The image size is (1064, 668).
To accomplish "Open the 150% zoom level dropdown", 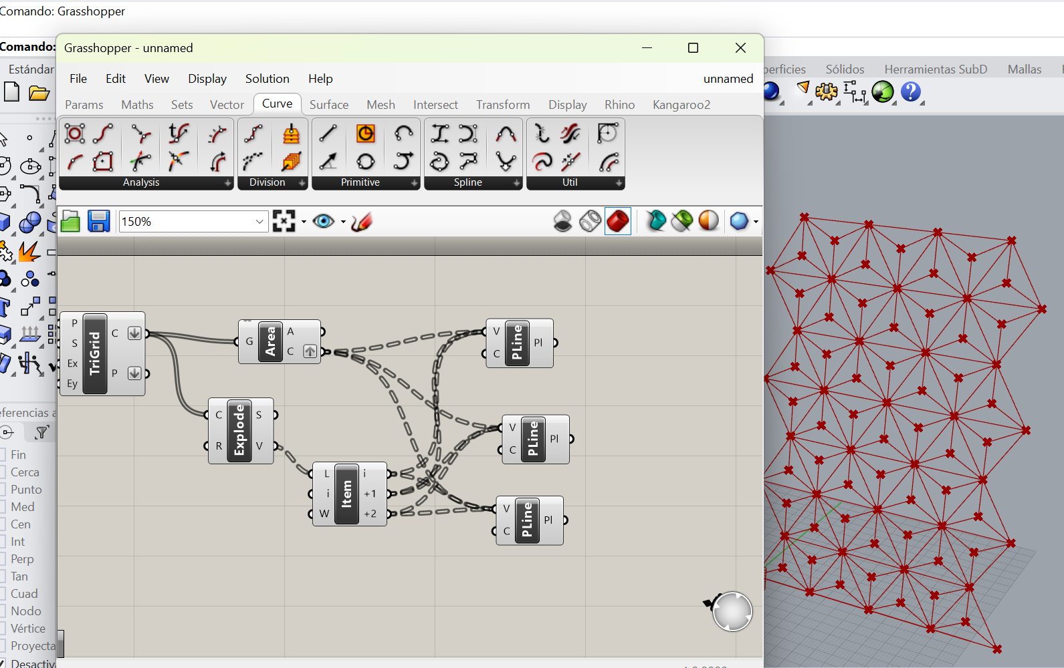I will tap(259, 222).
